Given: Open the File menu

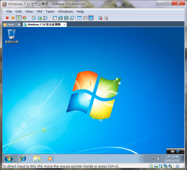Looking at the screenshot, I should [9, 11].
